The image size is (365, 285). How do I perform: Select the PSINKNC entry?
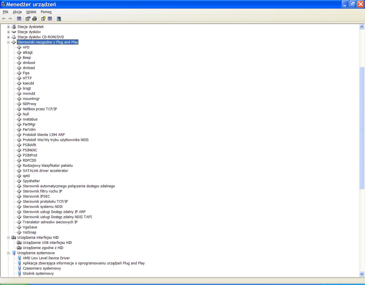click(x=30, y=150)
